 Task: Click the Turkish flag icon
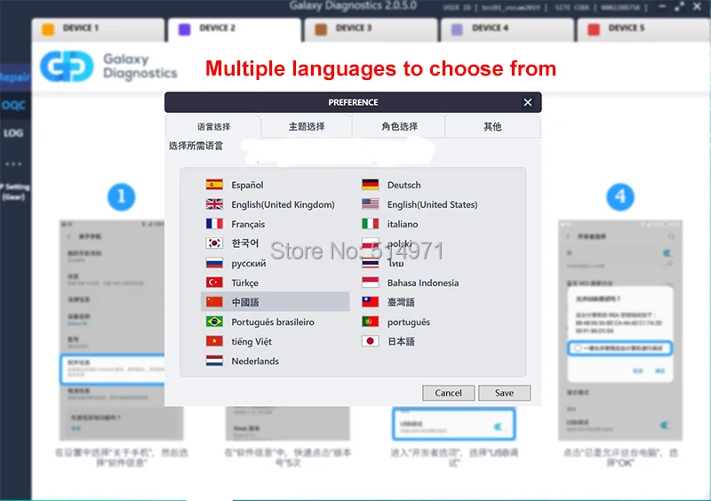pos(214,282)
